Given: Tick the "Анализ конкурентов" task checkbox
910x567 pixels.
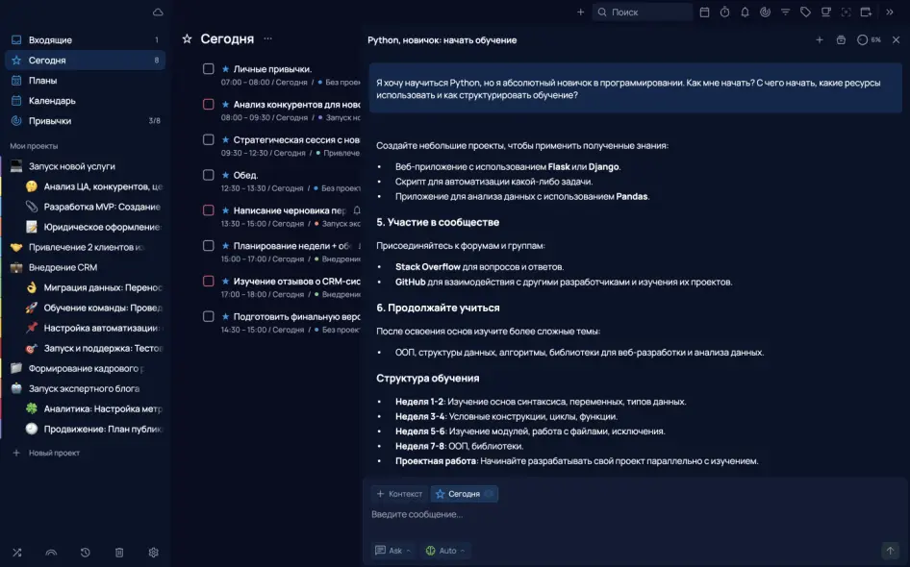Looking at the screenshot, I should click(x=208, y=105).
